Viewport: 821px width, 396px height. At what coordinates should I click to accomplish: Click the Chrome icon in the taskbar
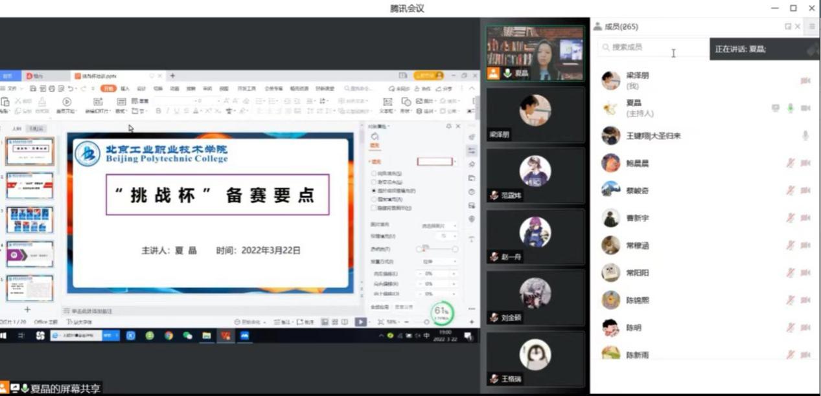(168, 336)
